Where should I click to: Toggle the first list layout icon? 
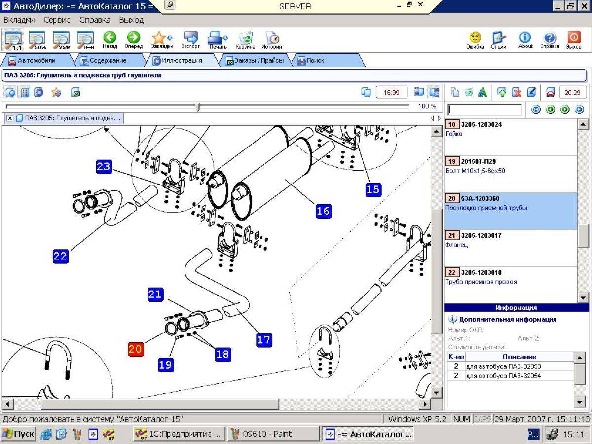[x=419, y=92]
